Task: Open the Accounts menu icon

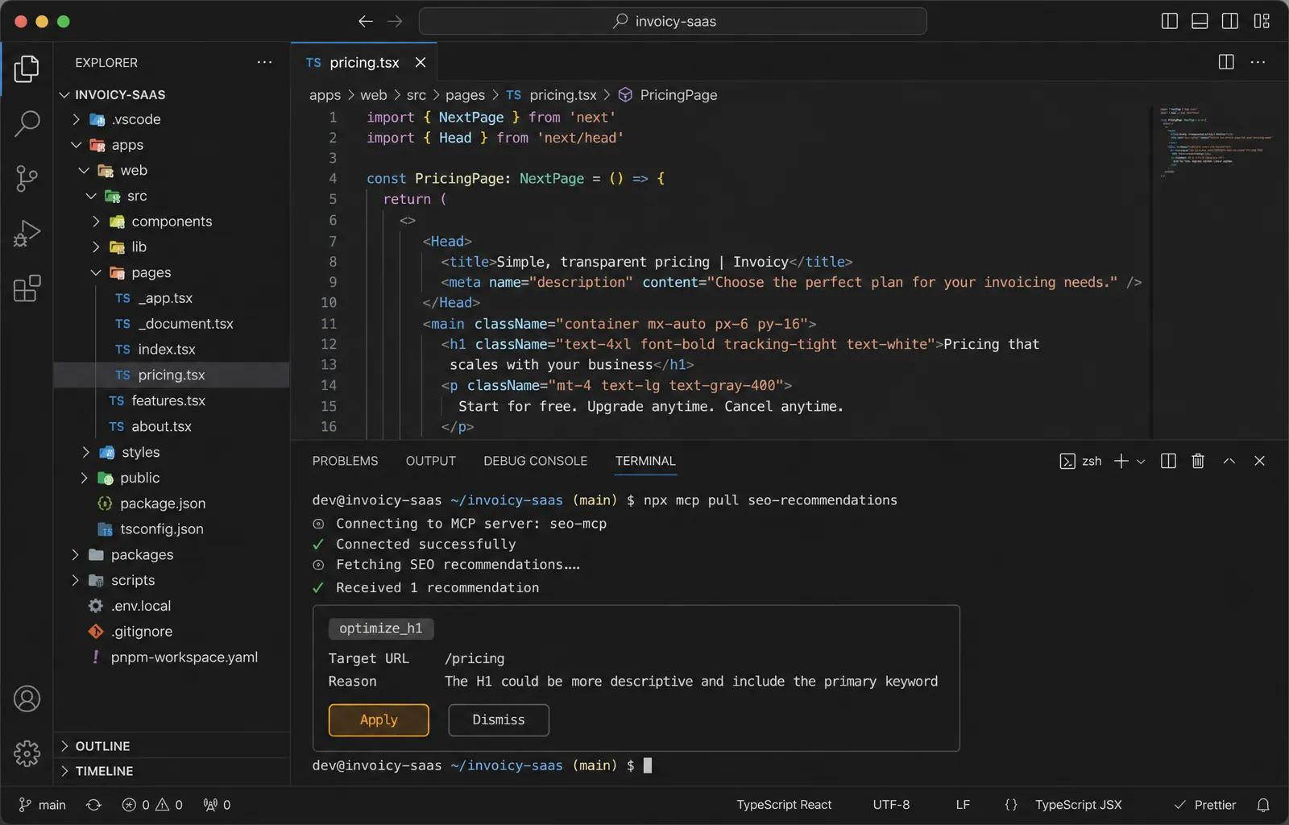Action: (27, 699)
